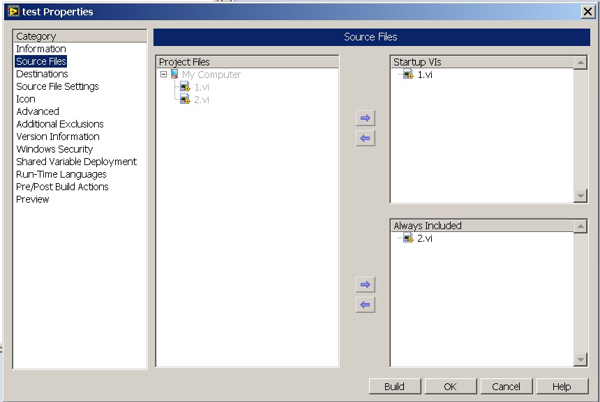Screen dimensions: 600x402
Task: Click the OK button
Action: [451, 387]
